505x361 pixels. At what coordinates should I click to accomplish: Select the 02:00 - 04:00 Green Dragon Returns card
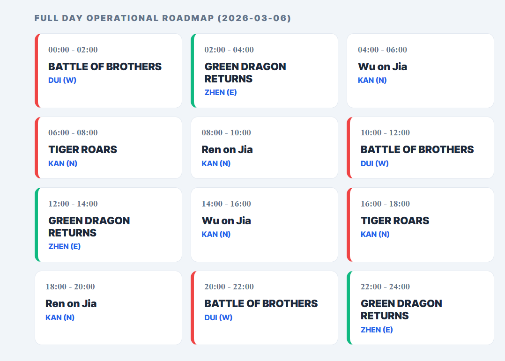[x=264, y=71]
